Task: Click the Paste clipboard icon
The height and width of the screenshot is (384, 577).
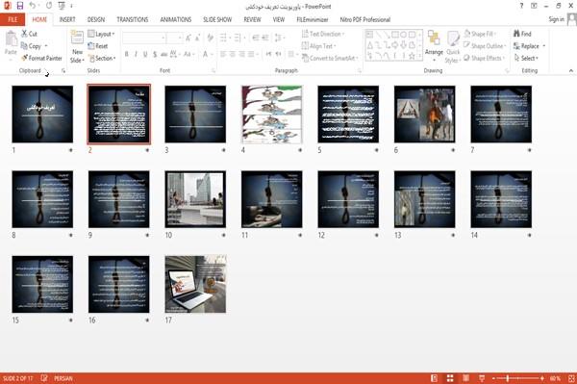Action: (x=11, y=39)
